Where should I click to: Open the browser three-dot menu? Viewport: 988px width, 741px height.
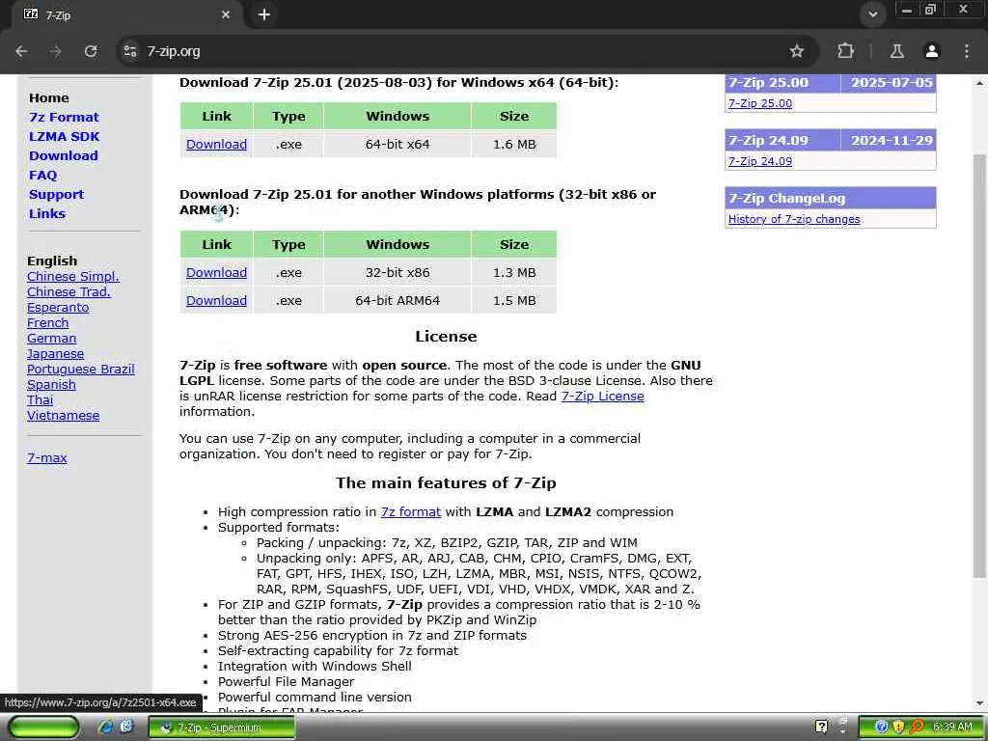(967, 51)
